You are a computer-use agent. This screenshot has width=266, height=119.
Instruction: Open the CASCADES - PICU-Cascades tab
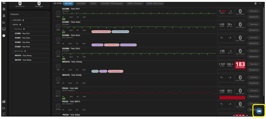112,3
